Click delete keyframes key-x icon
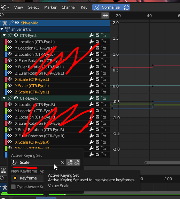The width and height of the screenshot is (180, 199). pos(77,162)
